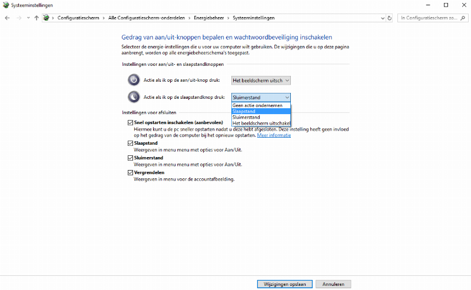471x290 pixels.
Task: Toggle the Vergrendelen checkbox
Action: (130, 172)
